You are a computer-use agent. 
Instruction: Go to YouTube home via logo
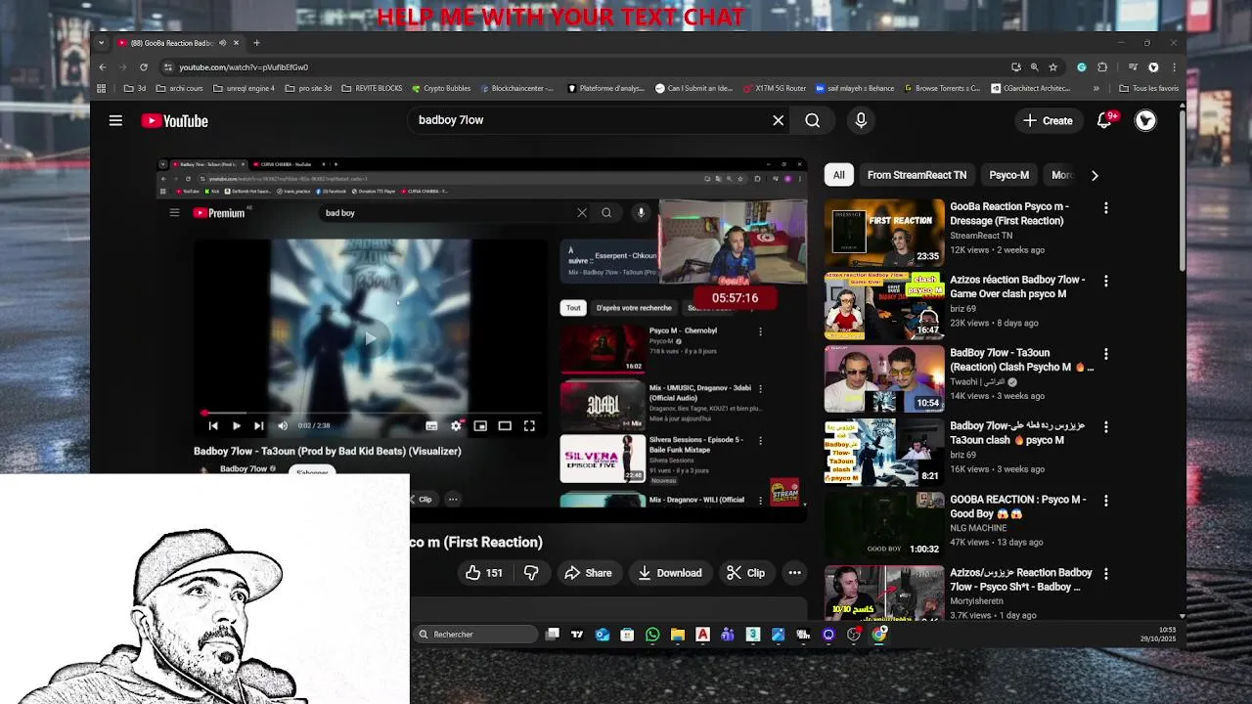pos(174,120)
